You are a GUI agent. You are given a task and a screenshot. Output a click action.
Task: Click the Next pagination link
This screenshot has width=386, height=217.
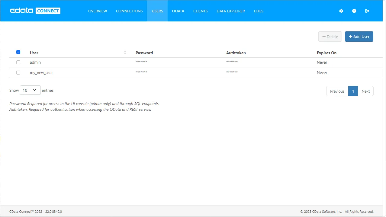click(365, 91)
